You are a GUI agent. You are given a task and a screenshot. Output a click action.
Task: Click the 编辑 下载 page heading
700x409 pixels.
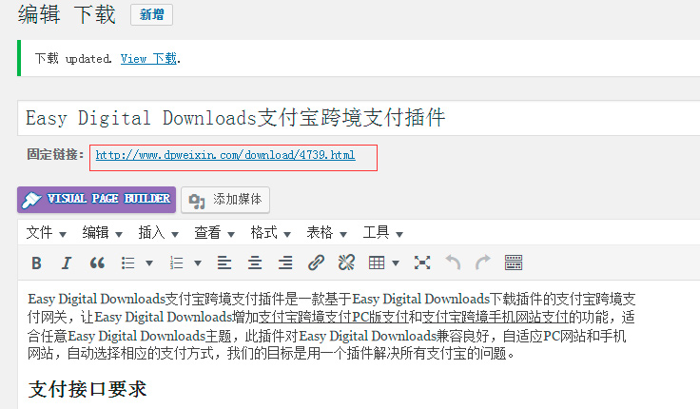67,14
